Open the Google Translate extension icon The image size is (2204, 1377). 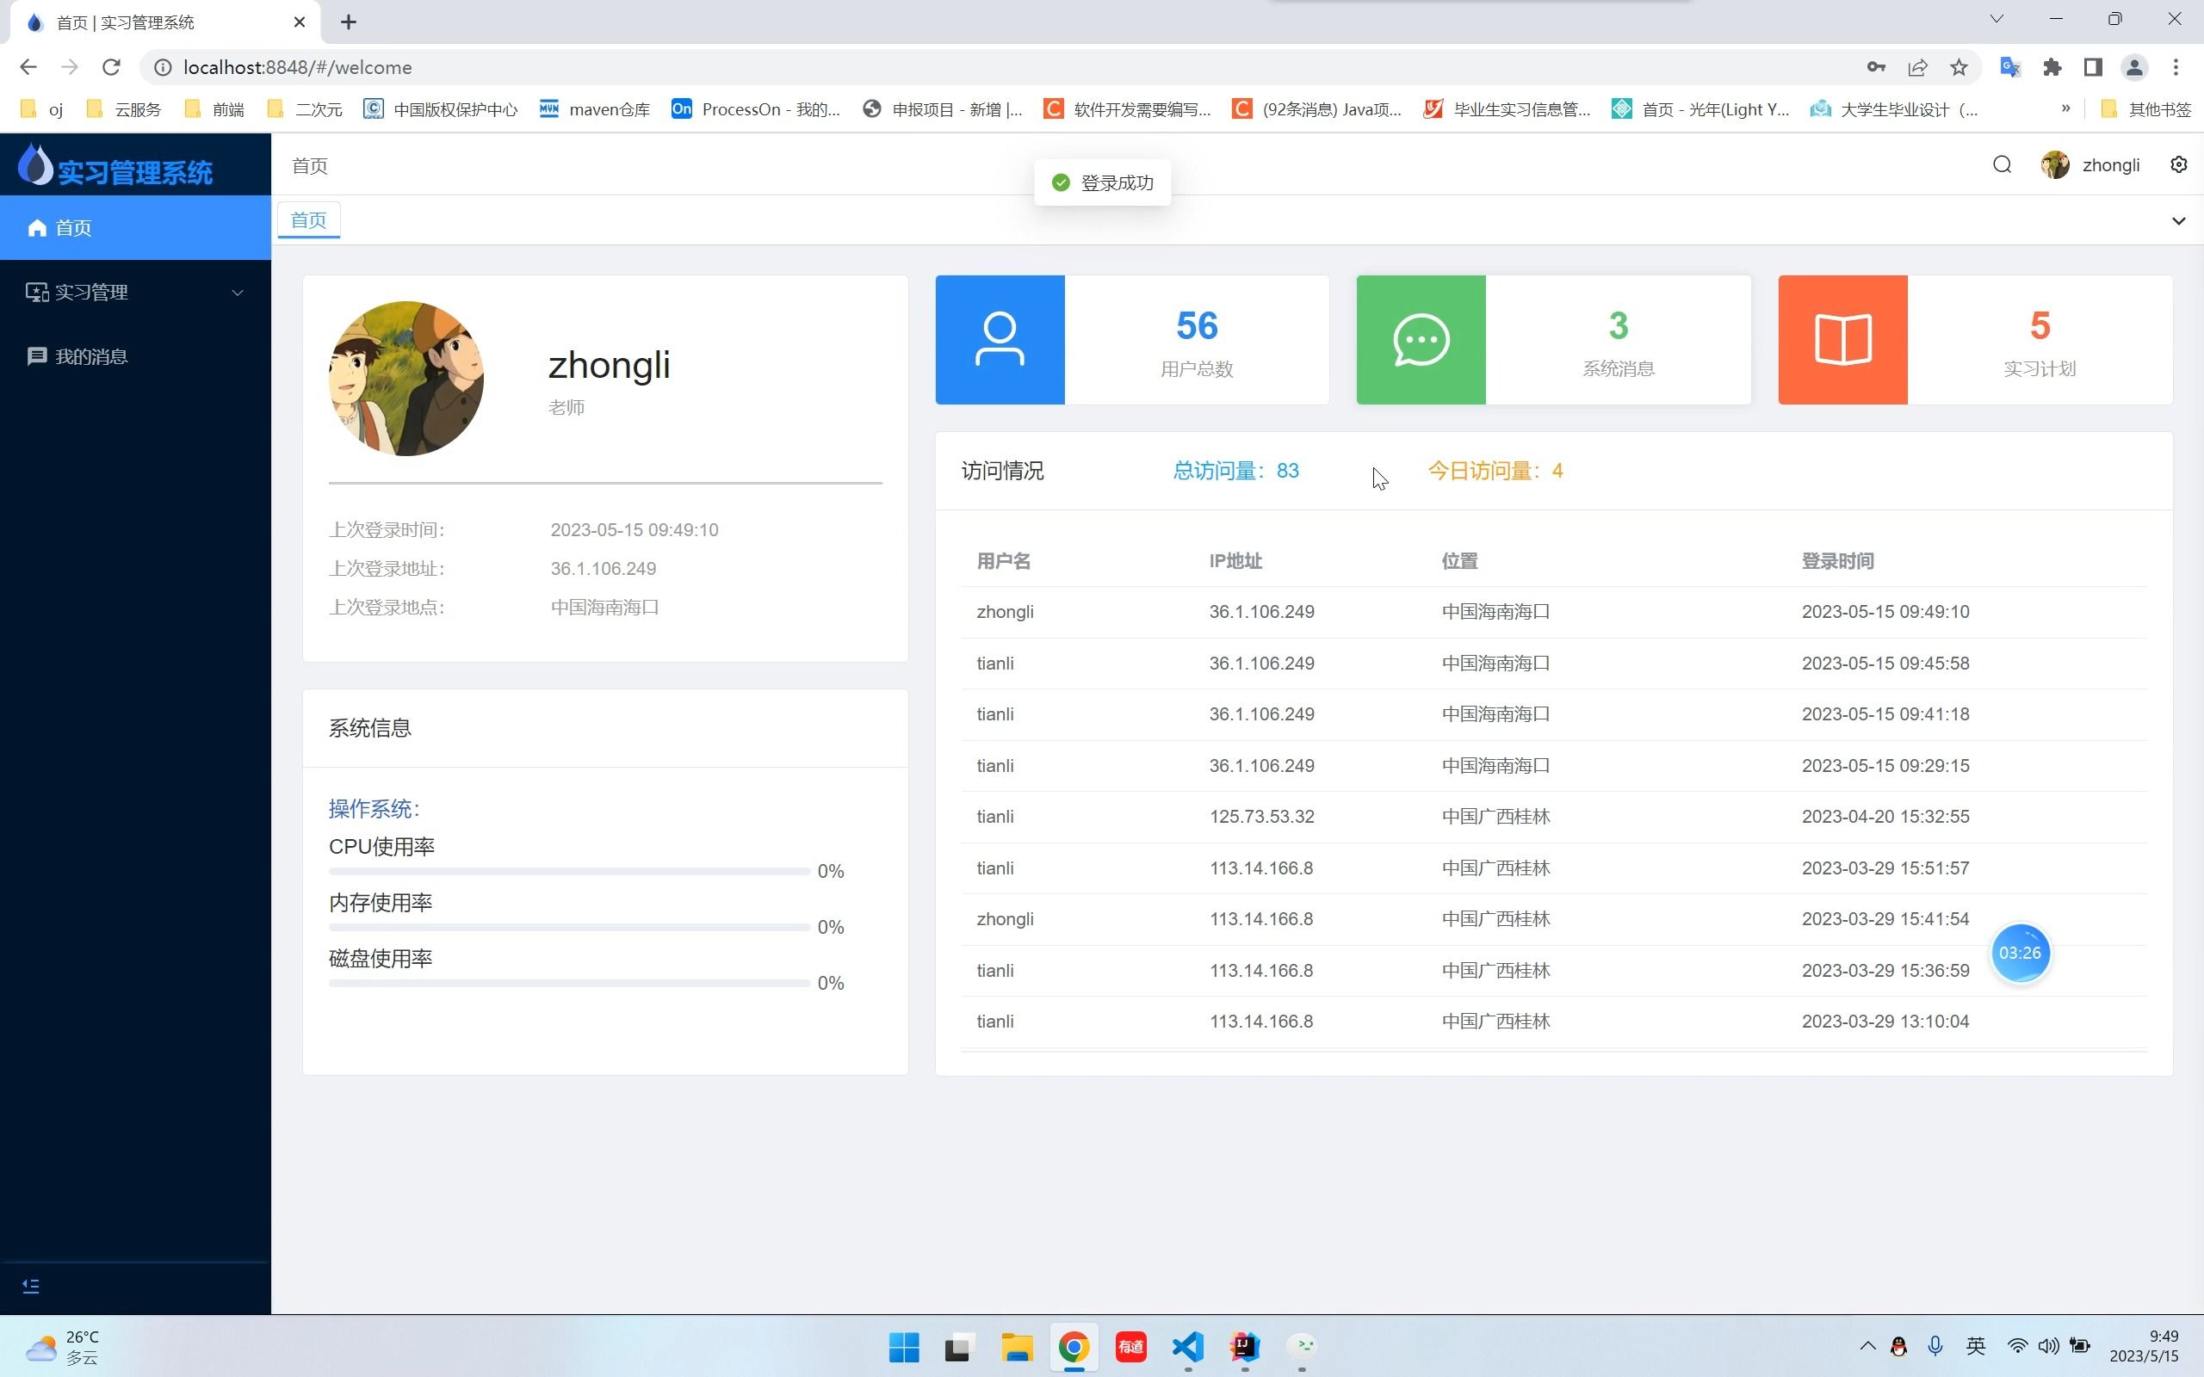(x=2010, y=67)
